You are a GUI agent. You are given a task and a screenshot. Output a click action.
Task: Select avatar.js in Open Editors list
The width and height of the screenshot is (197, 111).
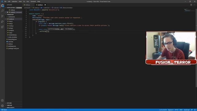[x=14, y=12]
